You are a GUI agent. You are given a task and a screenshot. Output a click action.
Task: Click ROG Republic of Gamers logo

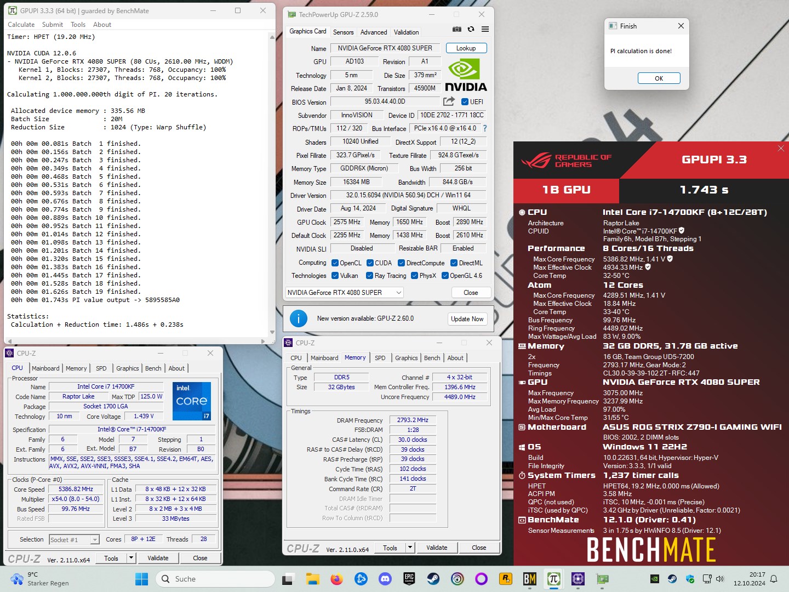[x=567, y=161]
